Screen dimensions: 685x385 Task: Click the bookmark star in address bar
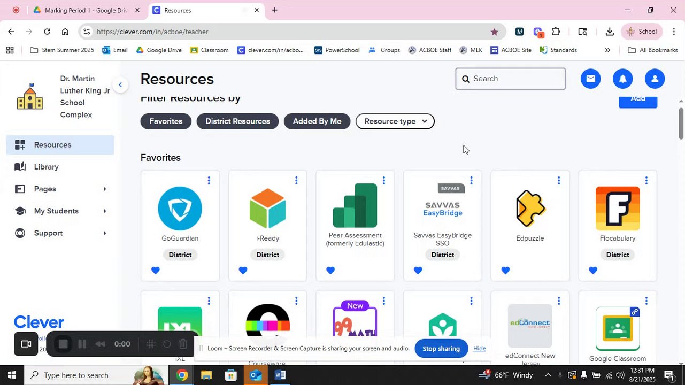coord(494,32)
